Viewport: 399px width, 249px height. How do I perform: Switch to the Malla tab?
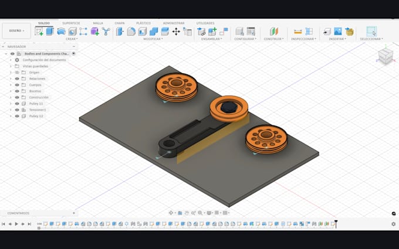pyautogui.click(x=98, y=23)
